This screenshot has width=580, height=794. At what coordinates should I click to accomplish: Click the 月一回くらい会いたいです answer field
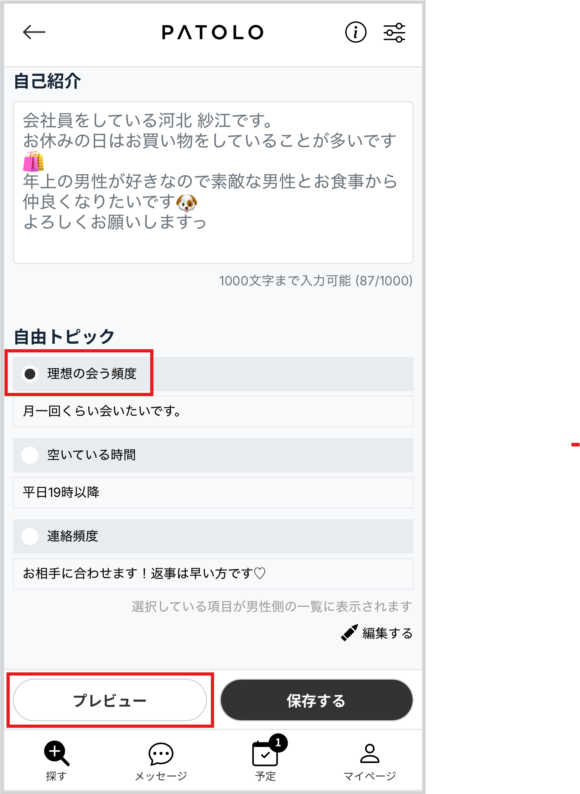click(213, 411)
